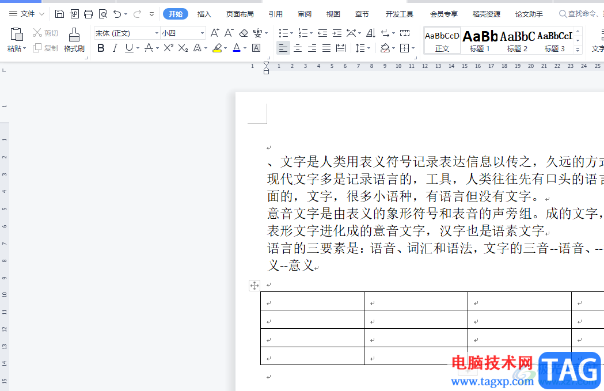
Task: Undo the last action
Action: 117,14
